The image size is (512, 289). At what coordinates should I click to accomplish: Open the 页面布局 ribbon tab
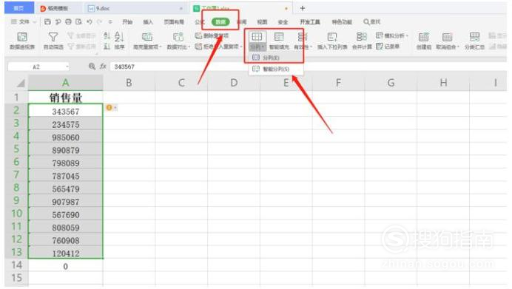point(174,22)
